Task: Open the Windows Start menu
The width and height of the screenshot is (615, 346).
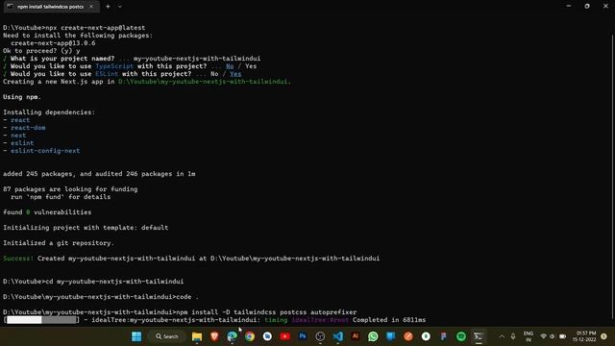Action: 136,336
